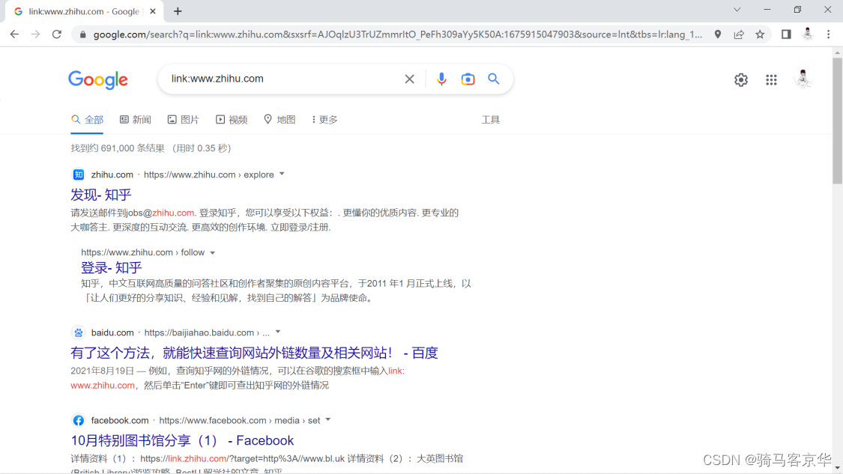The width and height of the screenshot is (843, 474).
Task: Bookmark this page with the star
Action: coord(760,34)
